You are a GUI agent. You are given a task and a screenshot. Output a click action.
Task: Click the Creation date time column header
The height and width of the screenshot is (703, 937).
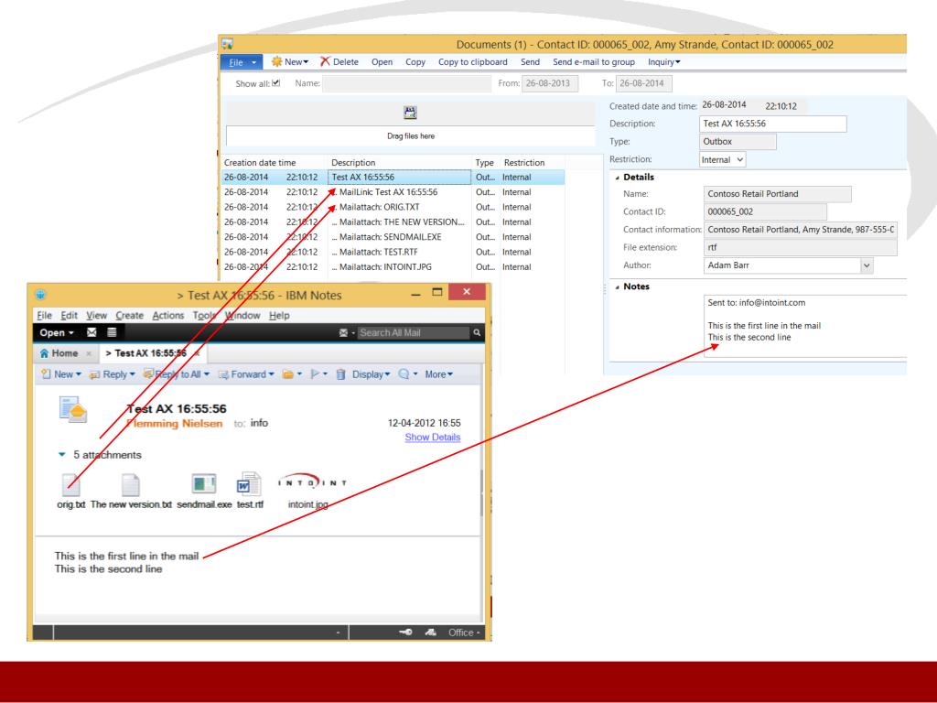pos(260,163)
